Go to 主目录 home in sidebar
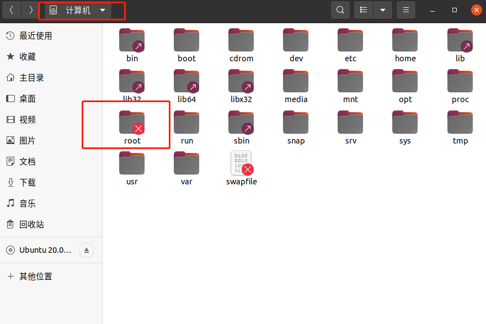This screenshot has height=324, width=486. click(51, 78)
